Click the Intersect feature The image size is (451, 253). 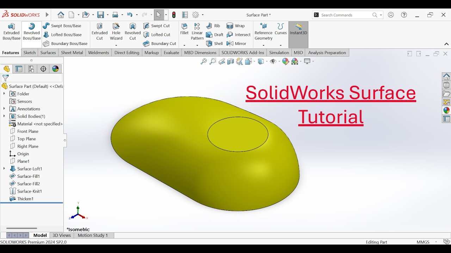click(x=239, y=34)
